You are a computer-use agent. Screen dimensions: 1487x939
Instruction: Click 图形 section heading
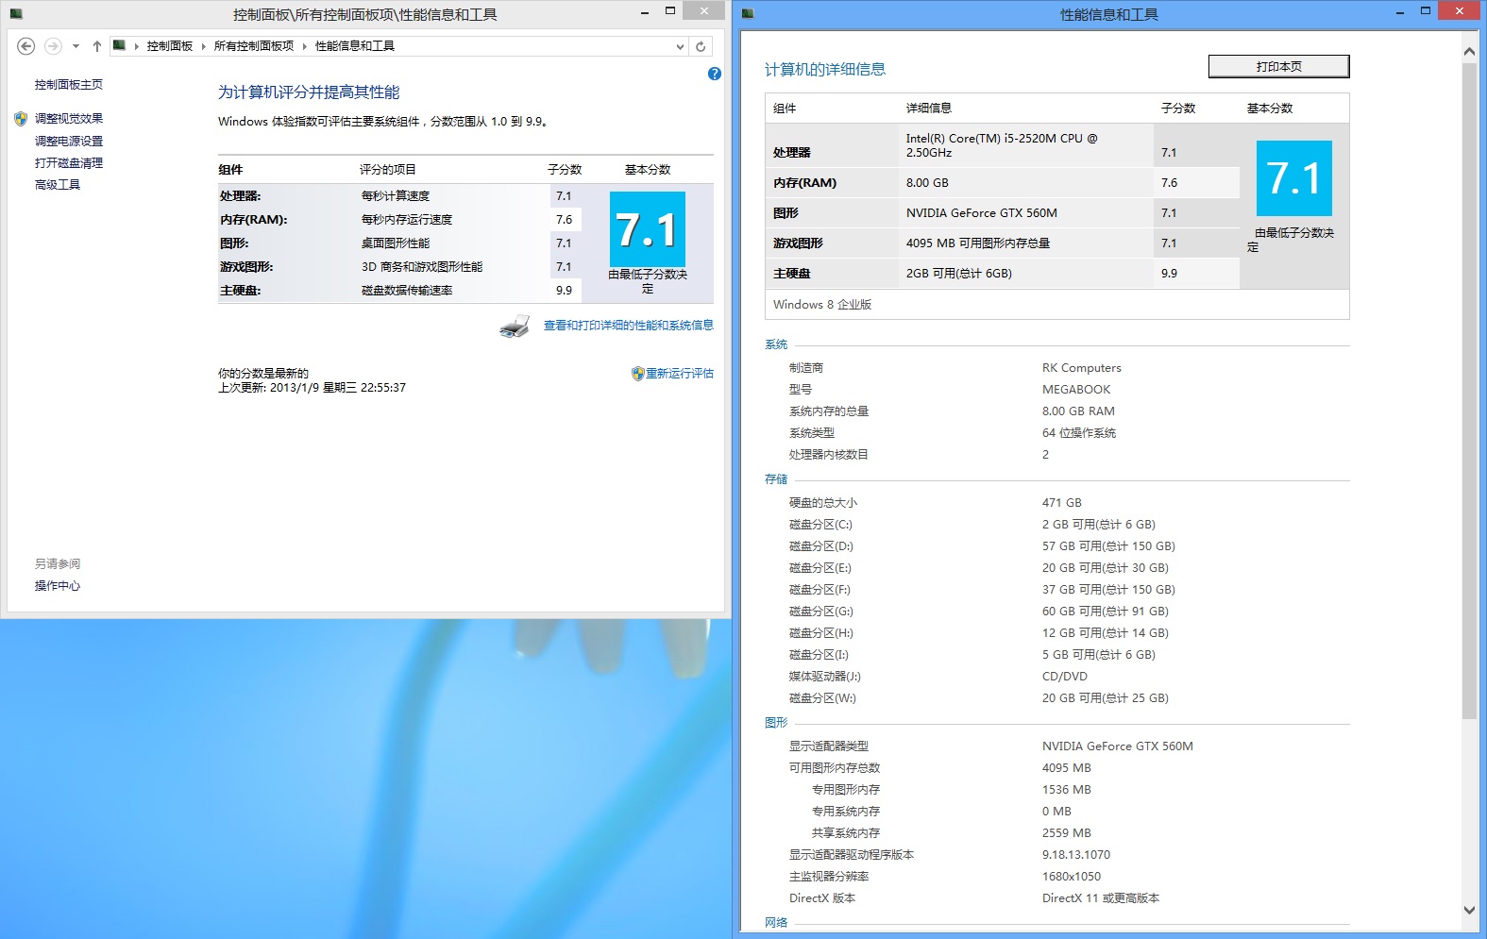point(776,723)
